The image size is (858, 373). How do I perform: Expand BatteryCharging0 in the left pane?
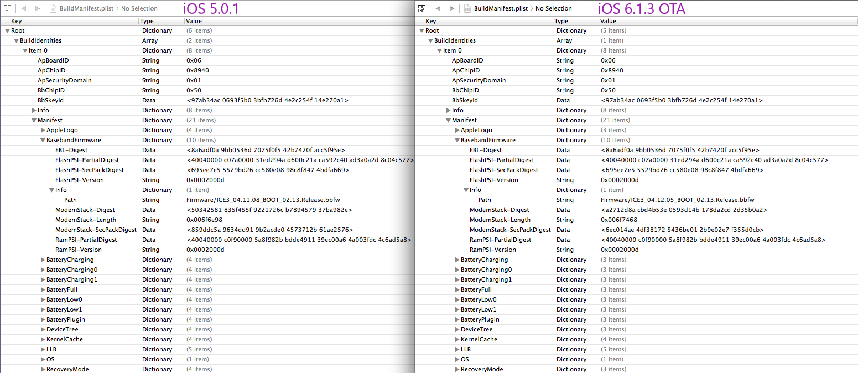43,270
